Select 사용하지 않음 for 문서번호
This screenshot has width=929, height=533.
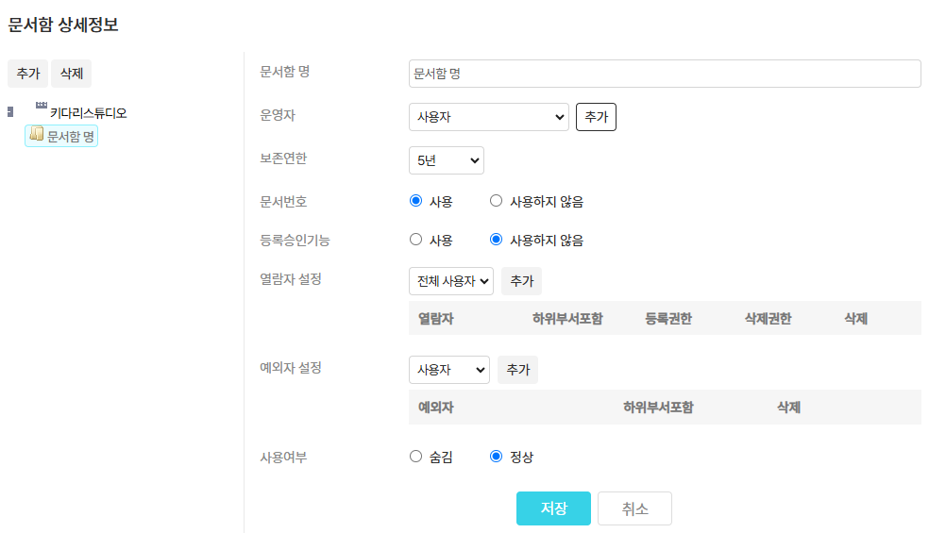pos(496,201)
